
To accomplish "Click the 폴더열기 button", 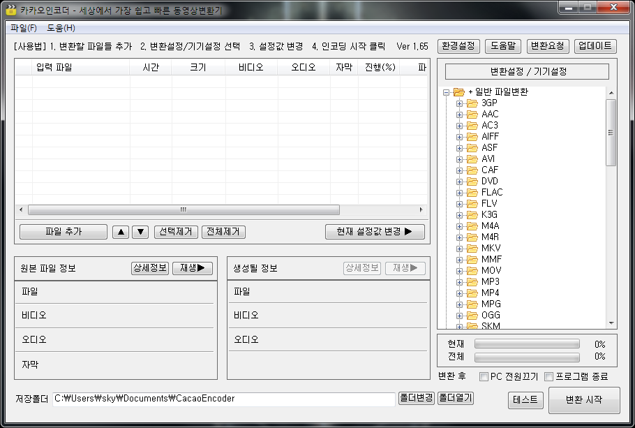I will (456, 398).
